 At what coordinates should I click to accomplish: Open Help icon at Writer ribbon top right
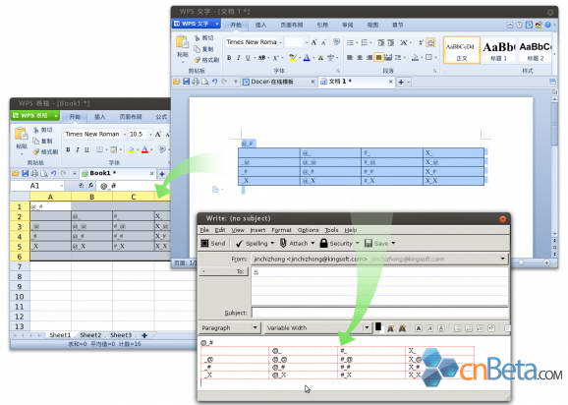click(548, 25)
